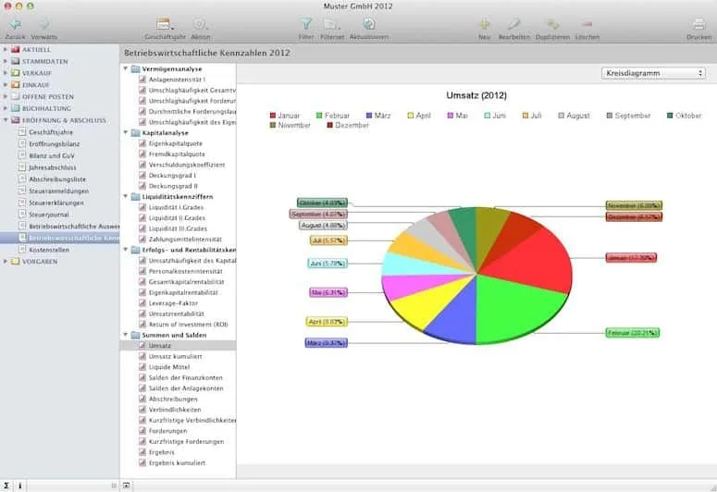The height and width of the screenshot is (492, 717).
Task: Select Steuererklärungen in the sidebar
Action: tap(56, 203)
